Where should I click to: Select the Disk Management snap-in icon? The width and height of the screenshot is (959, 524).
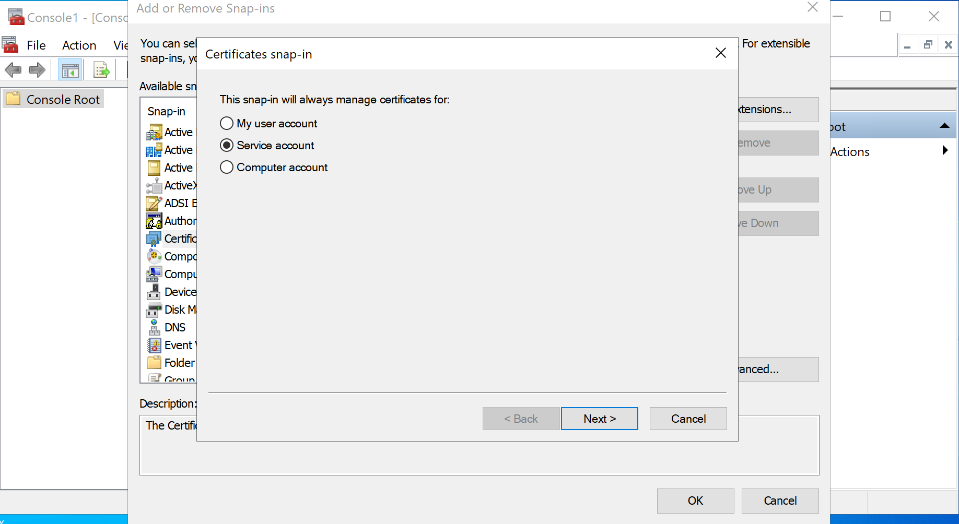(154, 310)
